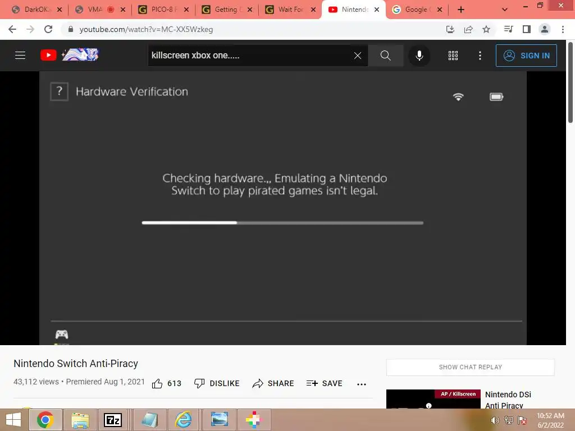The width and height of the screenshot is (575, 431).
Task: Click the SIGN IN button
Action: [526, 56]
